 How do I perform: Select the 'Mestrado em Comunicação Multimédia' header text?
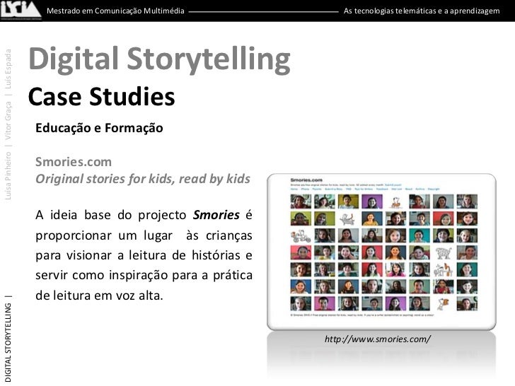coord(115,11)
